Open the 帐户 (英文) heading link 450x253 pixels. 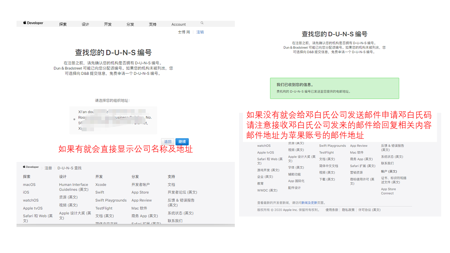tap(389, 171)
